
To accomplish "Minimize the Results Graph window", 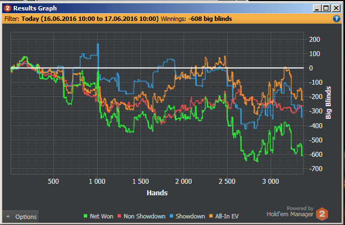I will click(317, 8).
